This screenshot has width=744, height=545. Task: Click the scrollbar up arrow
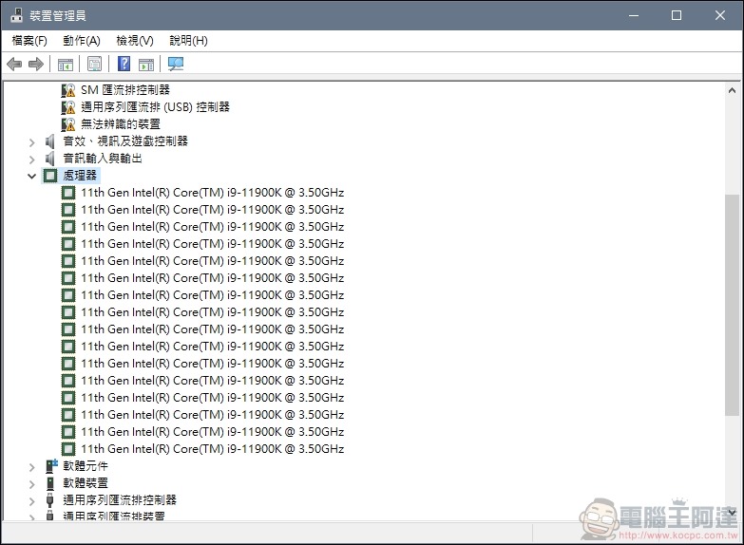732,90
